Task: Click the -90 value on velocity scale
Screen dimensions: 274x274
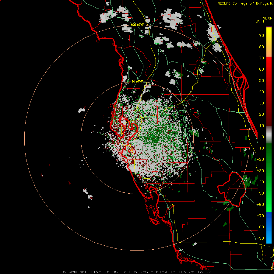Action: [261, 238]
